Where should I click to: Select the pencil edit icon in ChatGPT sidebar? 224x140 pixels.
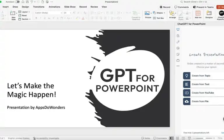pyautogui.click(x=178, y=42)
